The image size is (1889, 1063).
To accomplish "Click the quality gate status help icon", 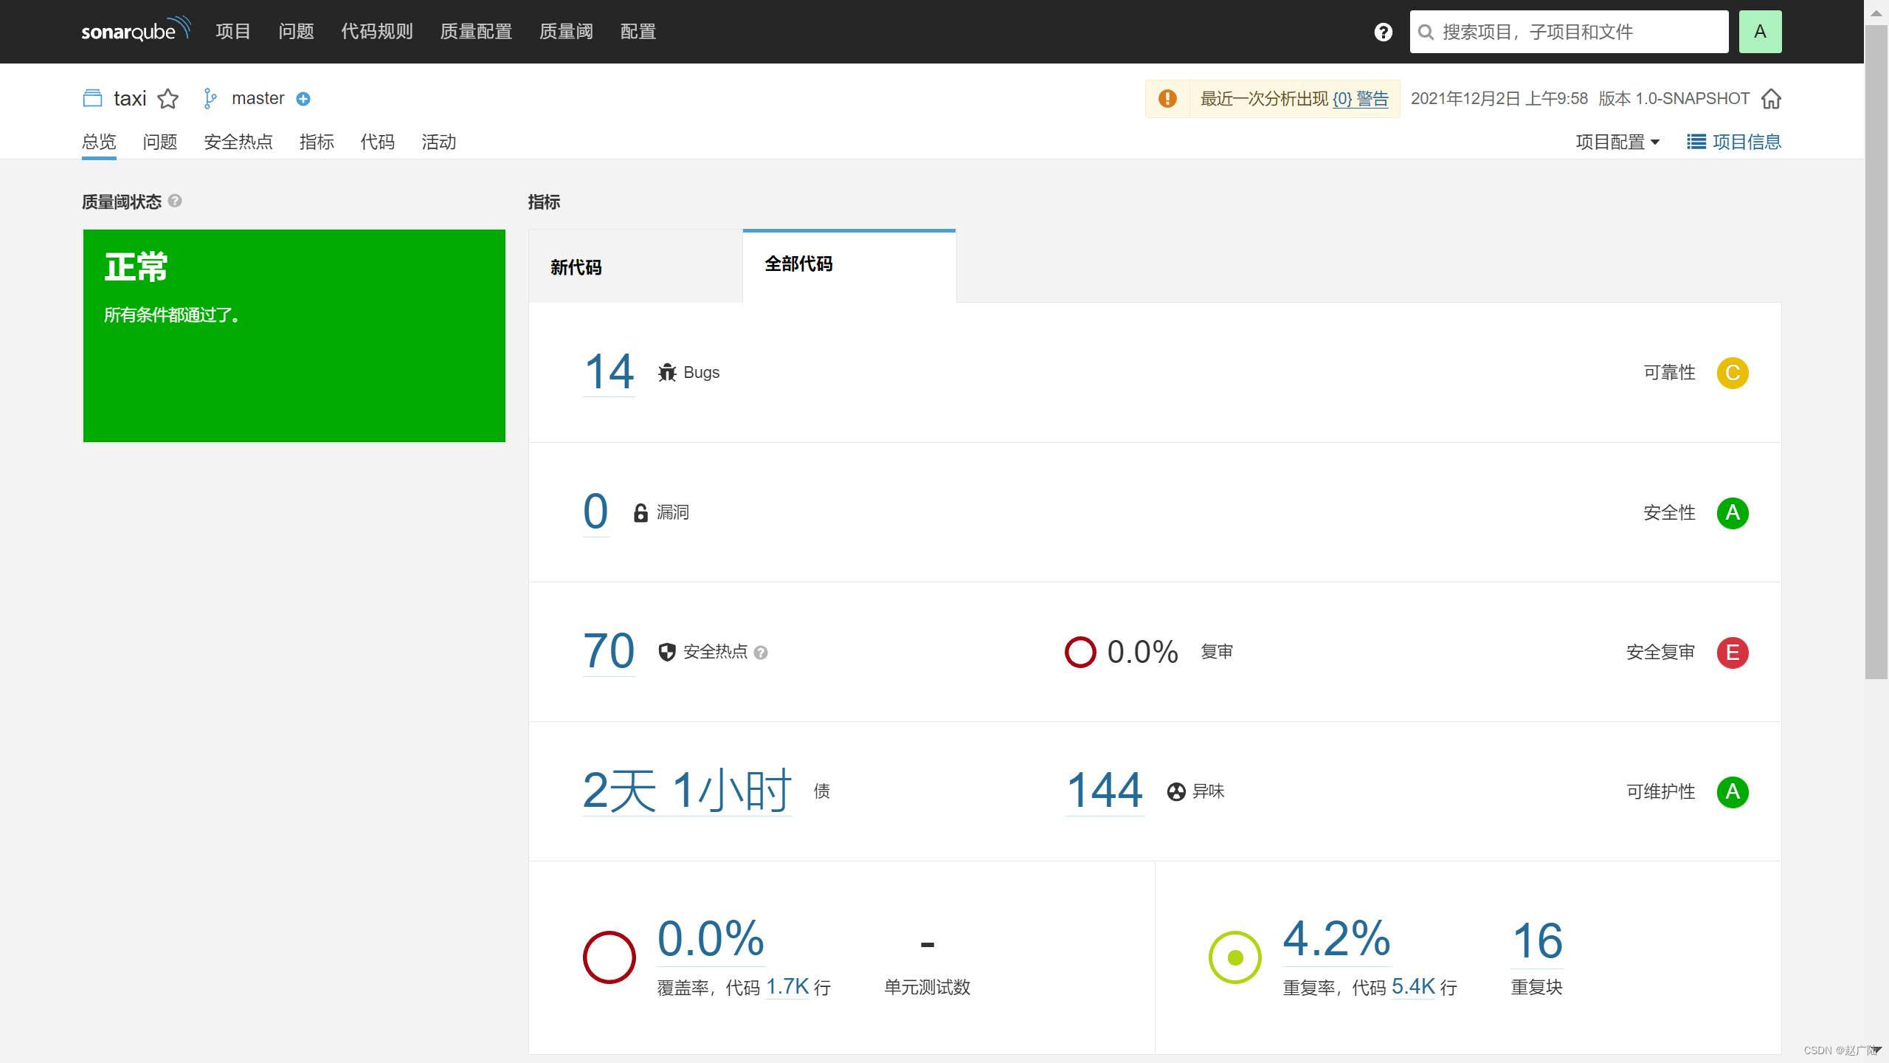I will pyautogui.click(x=175, y=201).
